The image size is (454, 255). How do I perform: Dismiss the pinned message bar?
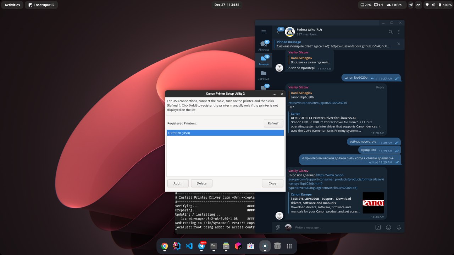pos(398,44)
